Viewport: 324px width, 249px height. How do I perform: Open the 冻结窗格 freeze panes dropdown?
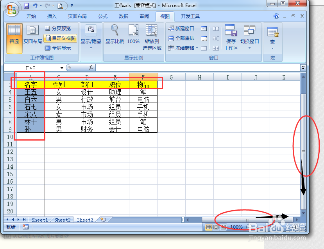click(x=183, y=48)
